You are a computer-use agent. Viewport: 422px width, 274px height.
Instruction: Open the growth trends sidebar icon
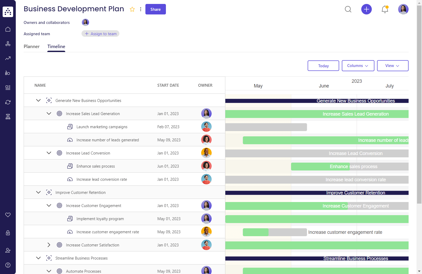click(x=8, y=58)
